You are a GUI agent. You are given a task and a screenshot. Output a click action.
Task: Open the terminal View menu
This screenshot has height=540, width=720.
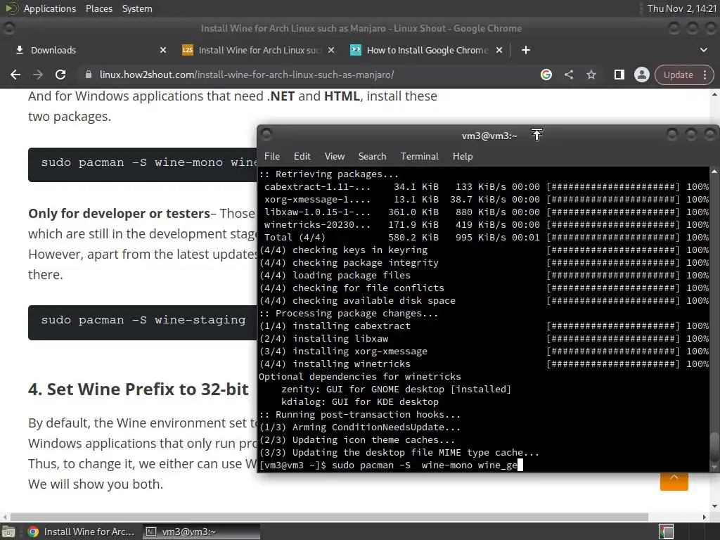pyautogui.click(x=335, y=156)
